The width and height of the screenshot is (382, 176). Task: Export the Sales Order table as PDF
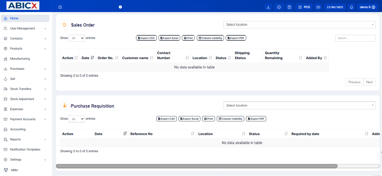[236, 38]
